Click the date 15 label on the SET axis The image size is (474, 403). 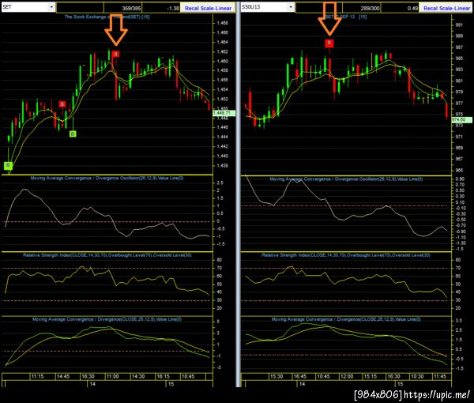click(171, 384)
